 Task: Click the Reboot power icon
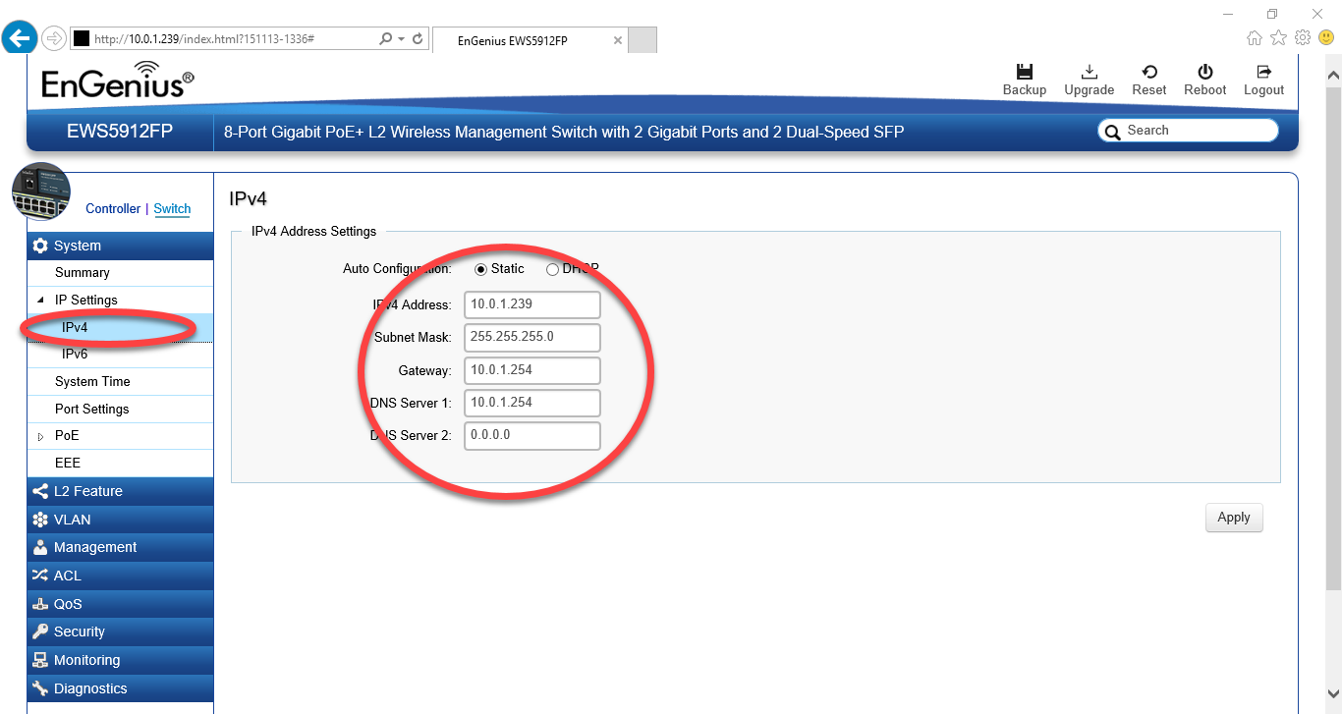coord(1204,72)
